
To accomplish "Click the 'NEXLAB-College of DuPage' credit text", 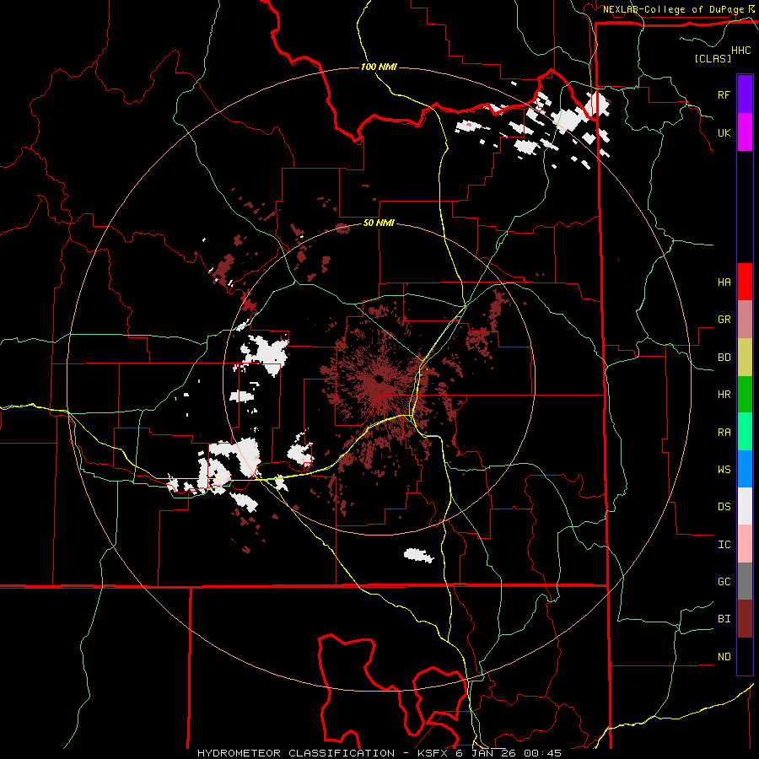I will pos(673,9).
